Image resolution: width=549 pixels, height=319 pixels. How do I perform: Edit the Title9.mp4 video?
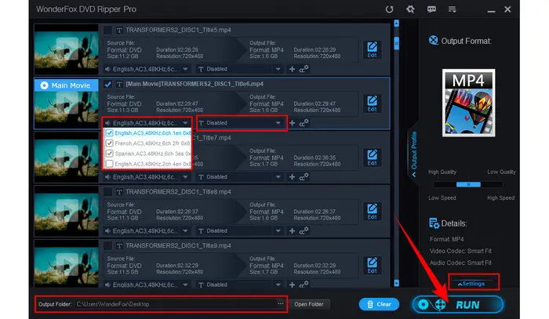pyautogui.click(x=372, y=266)
